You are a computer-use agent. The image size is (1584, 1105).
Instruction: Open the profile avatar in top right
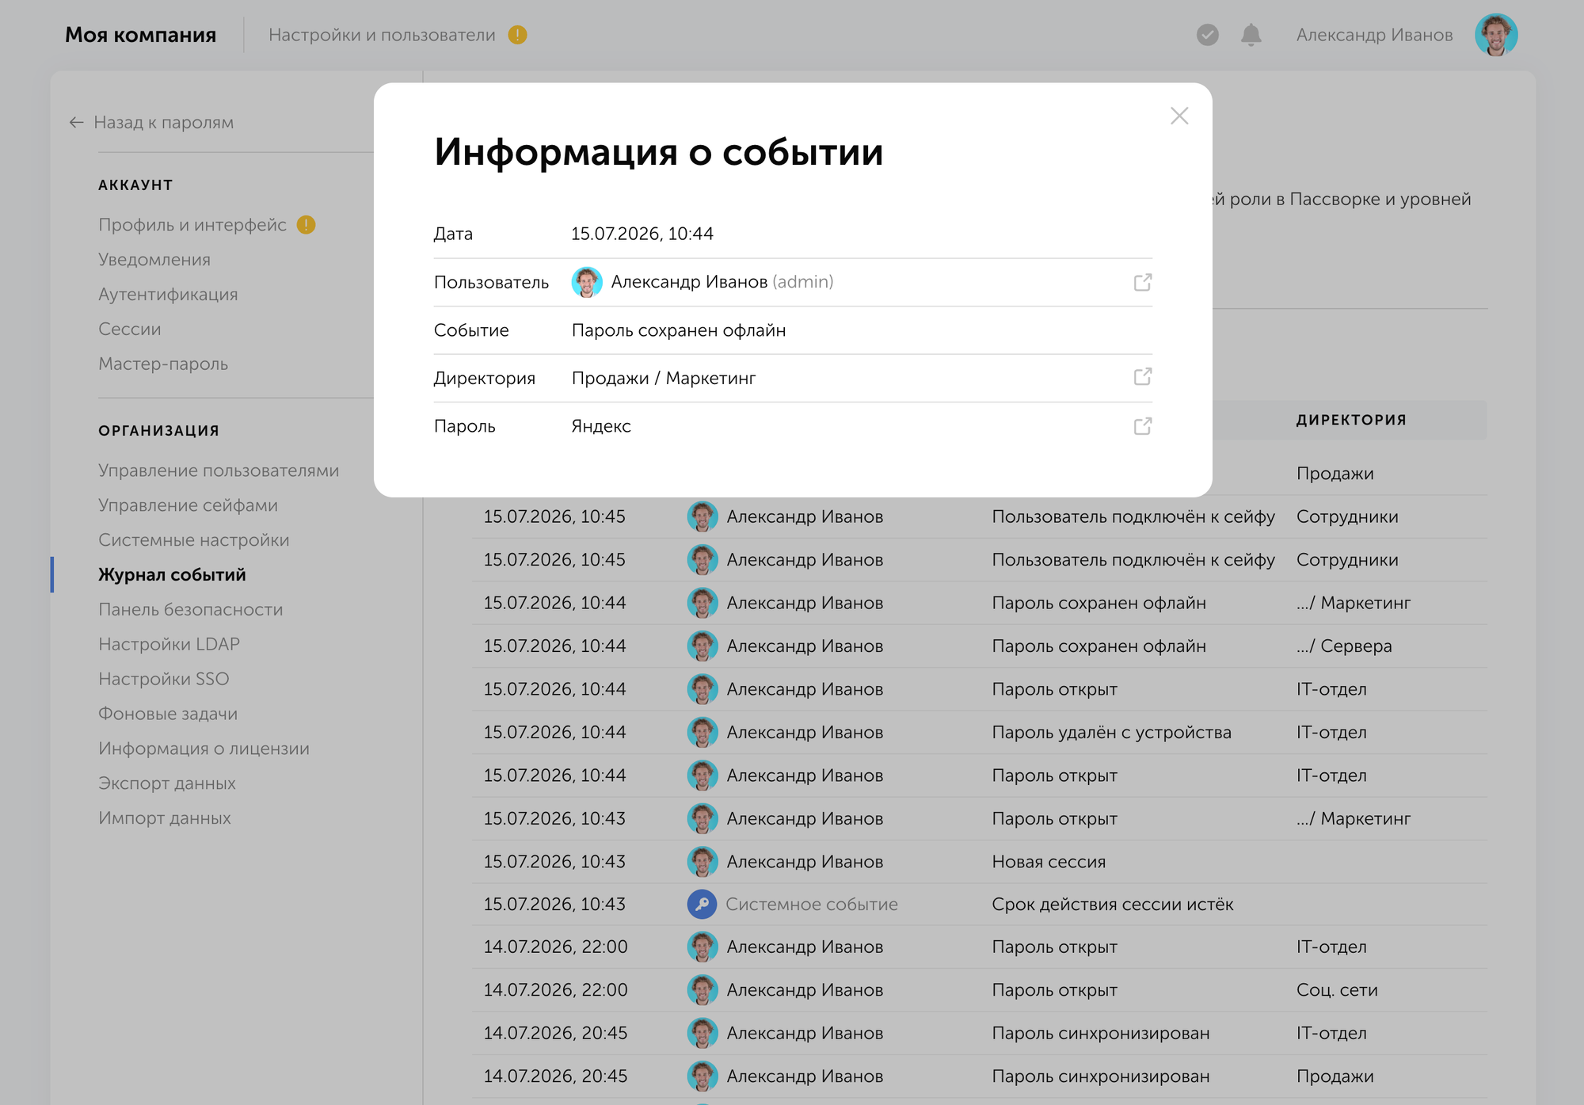click(x=1495, y=35)
